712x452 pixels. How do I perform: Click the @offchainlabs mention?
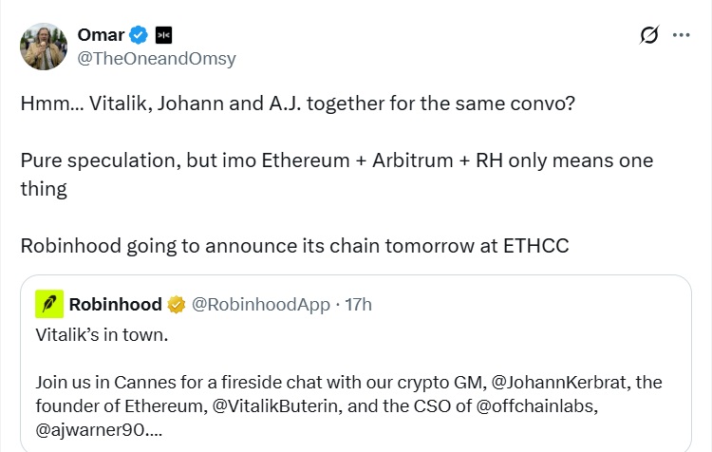[534, 405]
